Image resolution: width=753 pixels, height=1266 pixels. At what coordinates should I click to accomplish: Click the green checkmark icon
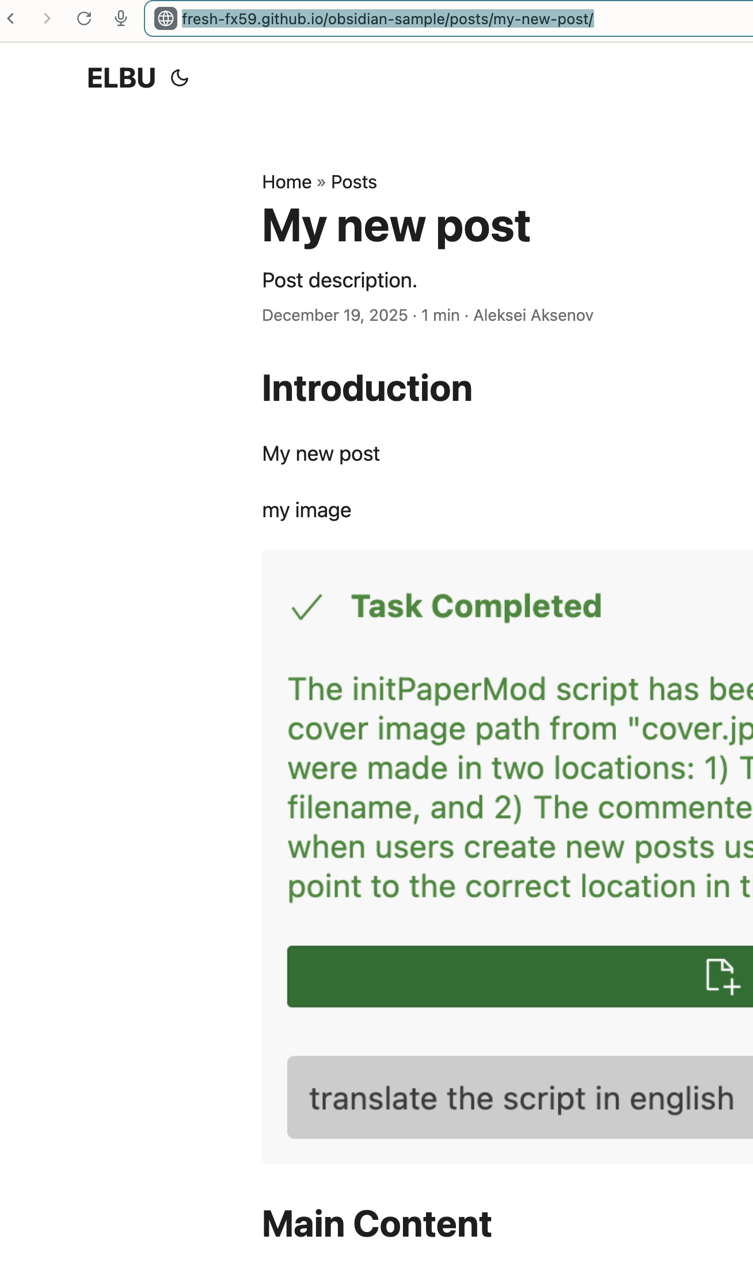306,607
